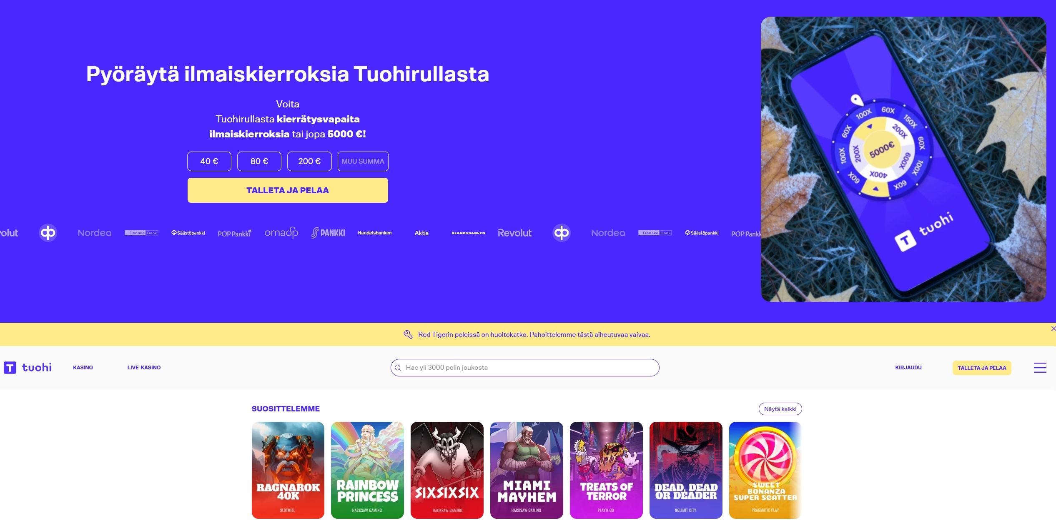The image size is (1056, 523).
Task: Click the wrench maintenance icon
Action: [x=408, y=334]
